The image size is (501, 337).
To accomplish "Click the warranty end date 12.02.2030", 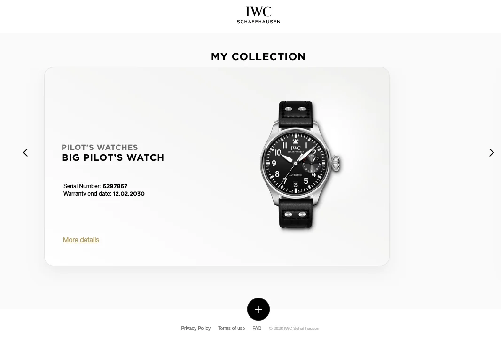I will pos(129,194).
